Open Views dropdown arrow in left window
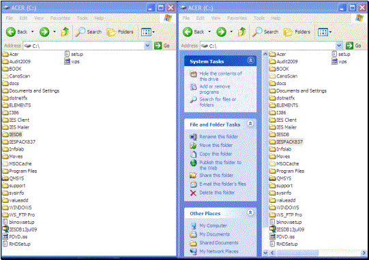 [x=153, y=32]
